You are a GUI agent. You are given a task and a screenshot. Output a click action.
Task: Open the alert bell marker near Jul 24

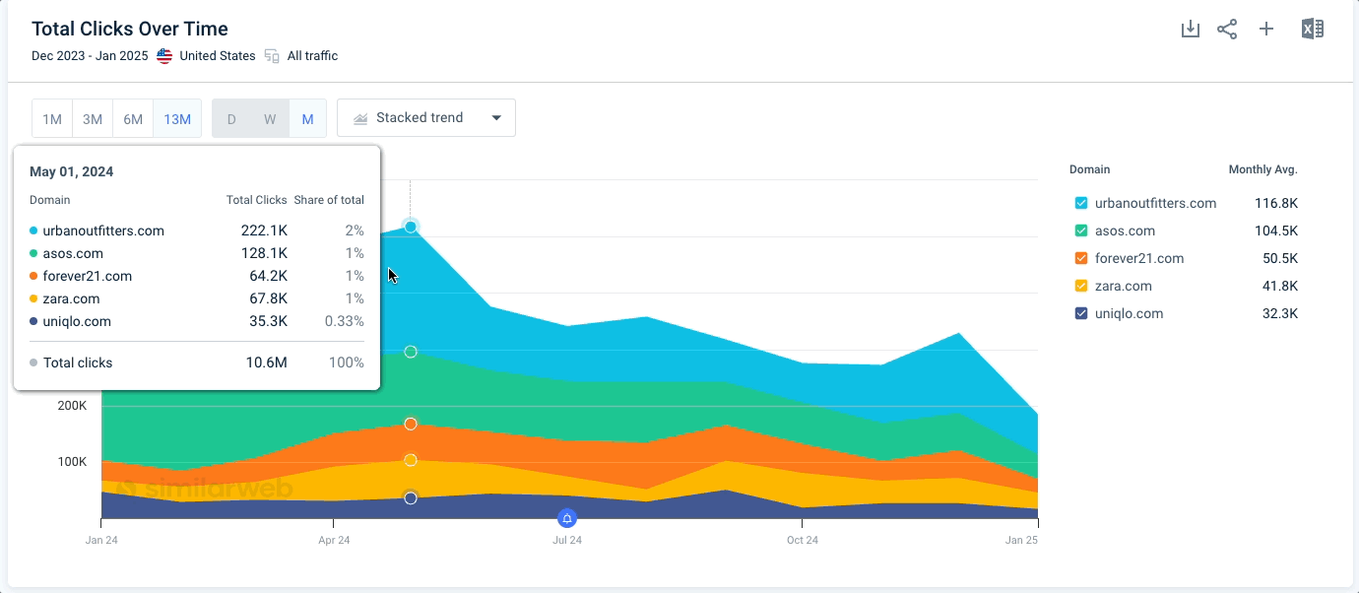[567, 518]
